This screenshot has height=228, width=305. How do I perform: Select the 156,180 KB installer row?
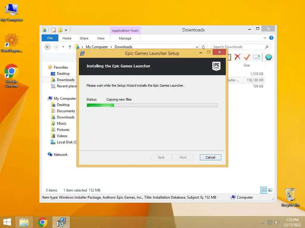click(255, 80)
